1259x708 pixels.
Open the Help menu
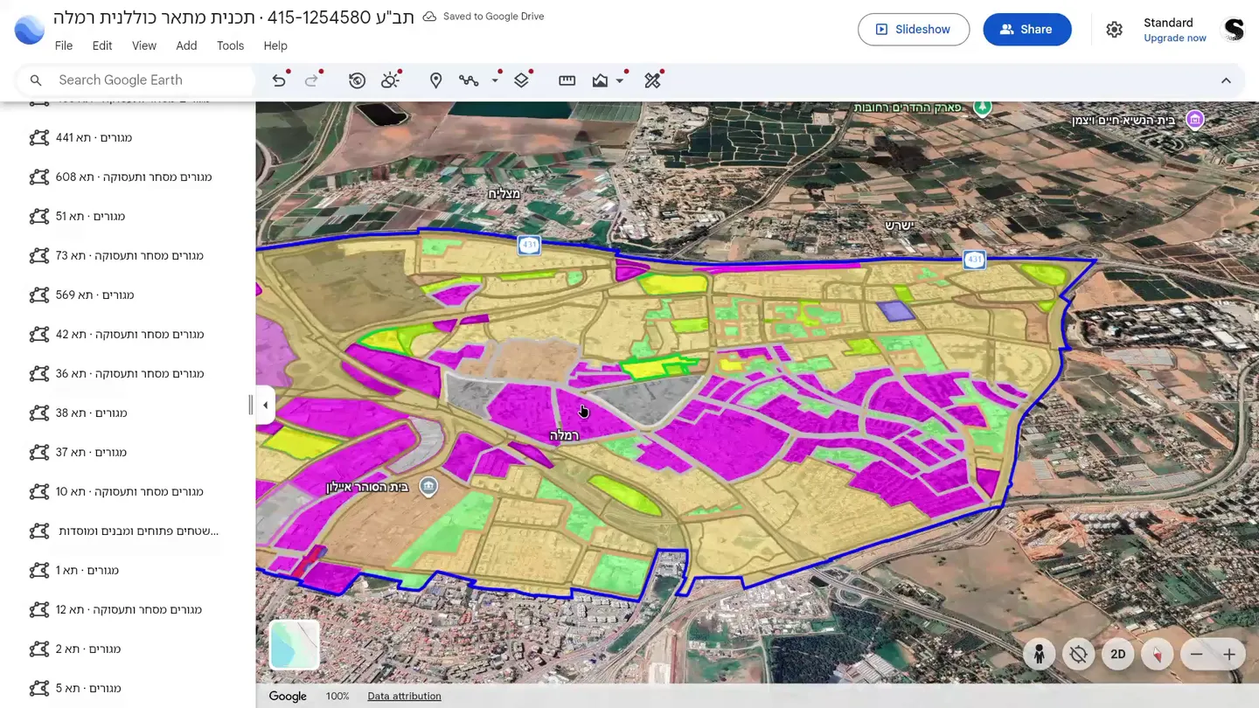tap(275, 45)
